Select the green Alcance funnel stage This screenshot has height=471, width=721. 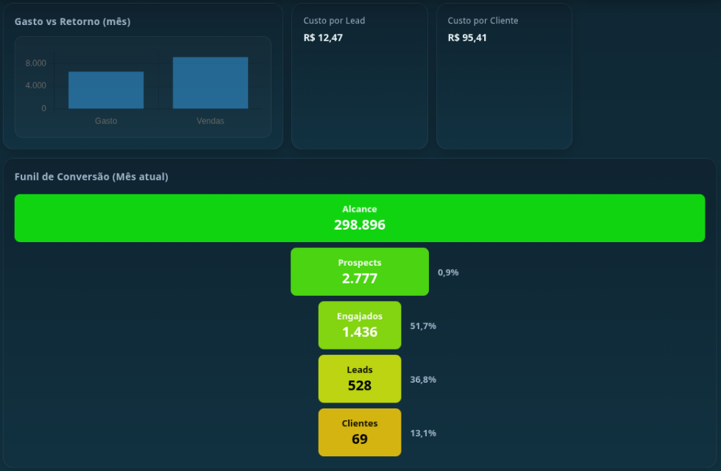point(360,218)
